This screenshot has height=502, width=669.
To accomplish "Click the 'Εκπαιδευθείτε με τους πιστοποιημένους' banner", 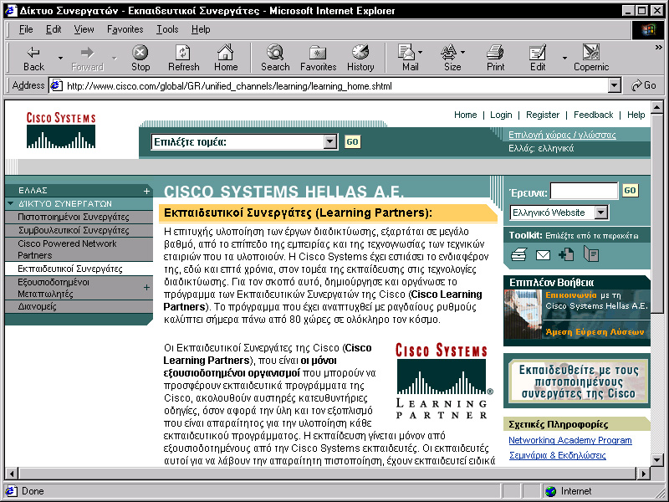I will 577,382.
